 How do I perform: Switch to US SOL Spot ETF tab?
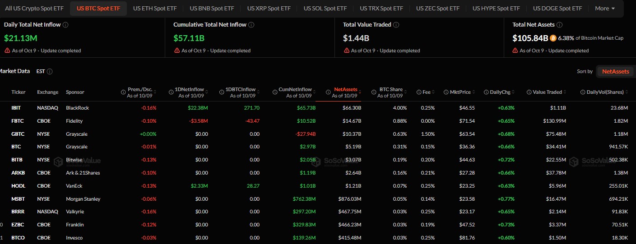point(325,9)
